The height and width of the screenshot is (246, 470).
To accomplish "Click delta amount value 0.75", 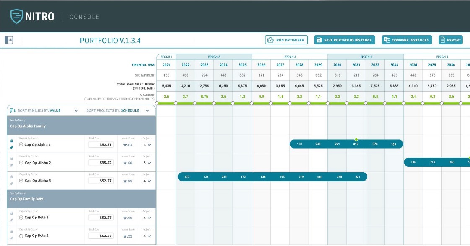I will pyautogui.click(x=205, y=97).
